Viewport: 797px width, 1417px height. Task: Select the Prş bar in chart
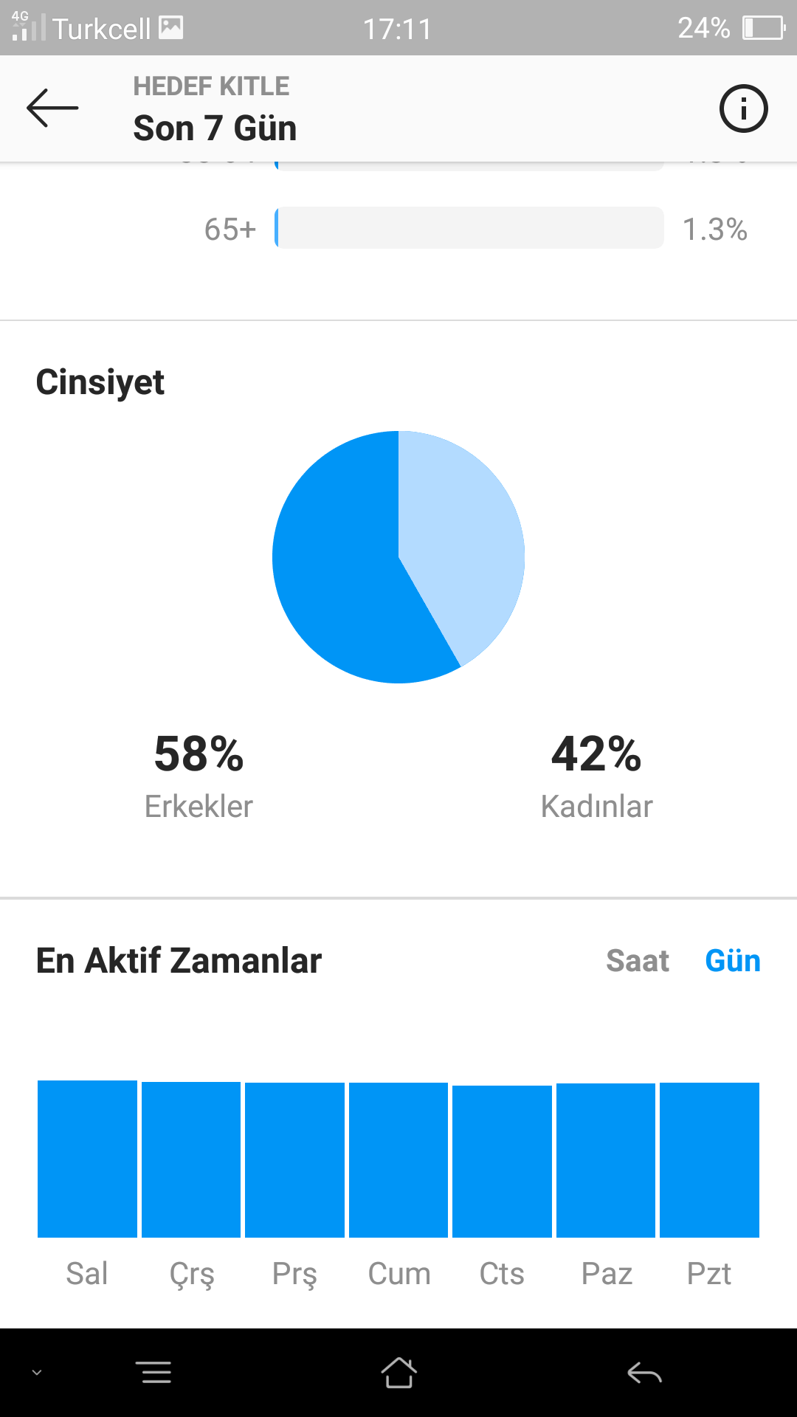pos(294,1160)
